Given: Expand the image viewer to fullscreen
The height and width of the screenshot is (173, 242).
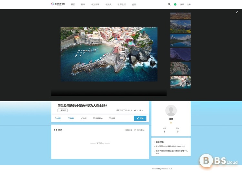Looking at the screenshot, I should pyautogui.click(x=237, y=12).
